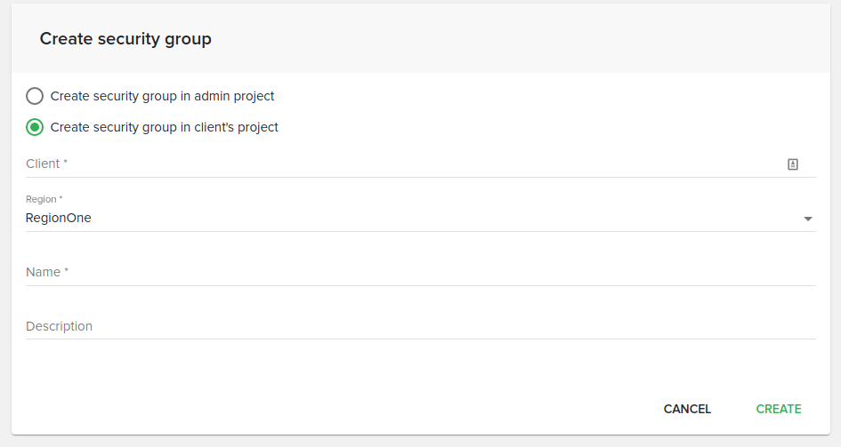Expand the Region dropdown arrow

(x=807, y=219)
